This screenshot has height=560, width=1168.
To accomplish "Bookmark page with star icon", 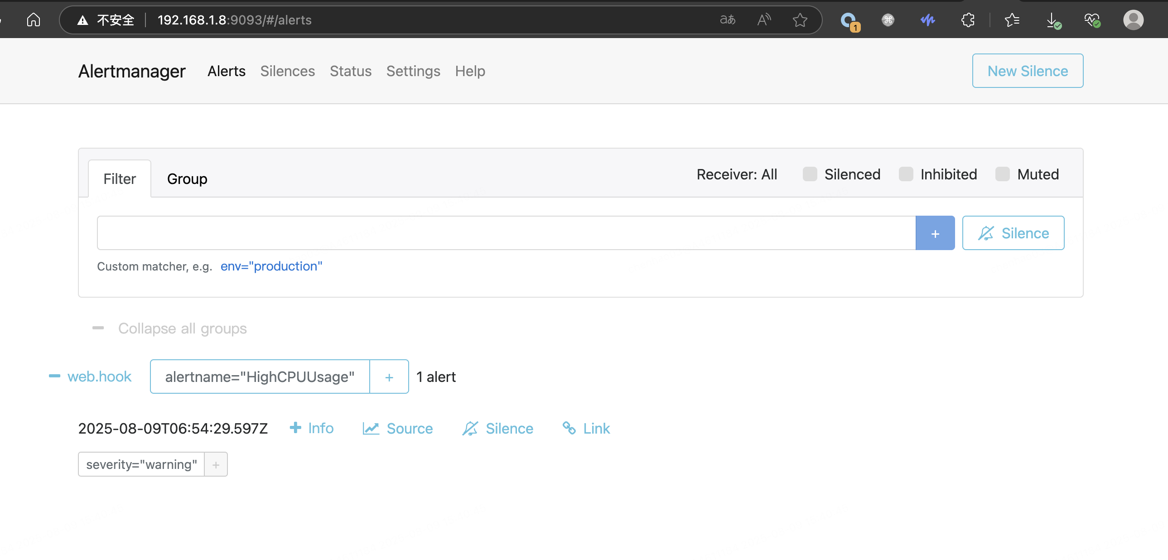I will 800,20.
